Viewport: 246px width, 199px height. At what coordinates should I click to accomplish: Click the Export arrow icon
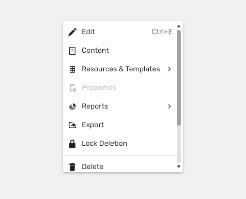[72, 125]
